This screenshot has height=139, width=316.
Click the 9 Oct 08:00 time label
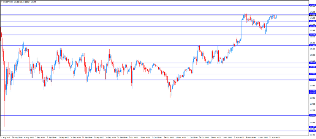point(157,138)
